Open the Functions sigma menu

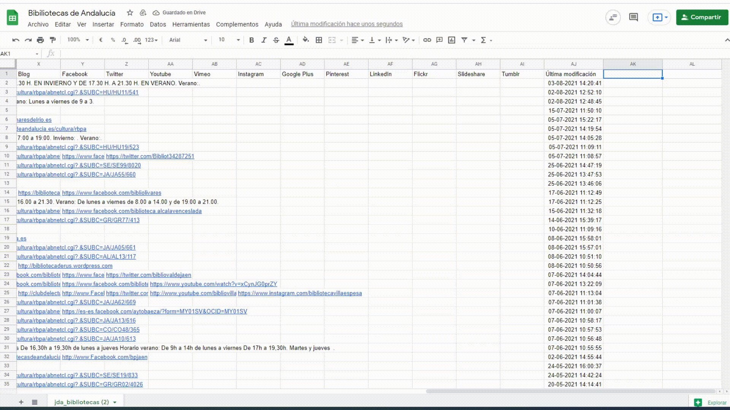click(486, 40)
